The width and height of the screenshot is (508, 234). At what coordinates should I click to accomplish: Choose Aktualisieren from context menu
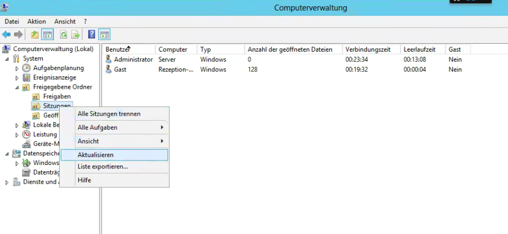pos(115,155)
